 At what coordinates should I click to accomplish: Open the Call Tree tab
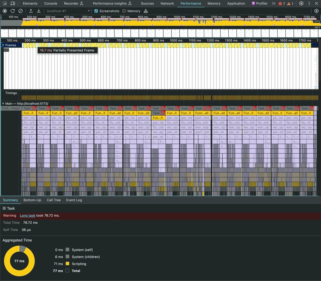click(x=54, y=200)
